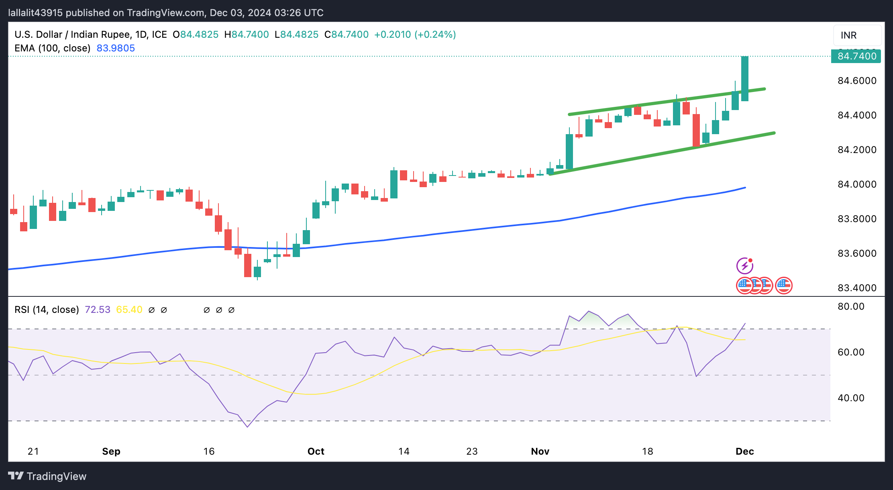Click the TradingView logo at bottom left
893x490 pixels.
click(x=47, y=476)
